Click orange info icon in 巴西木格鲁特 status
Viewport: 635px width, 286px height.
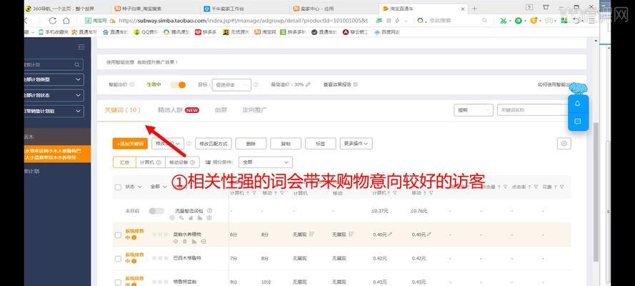pos(134,261)
